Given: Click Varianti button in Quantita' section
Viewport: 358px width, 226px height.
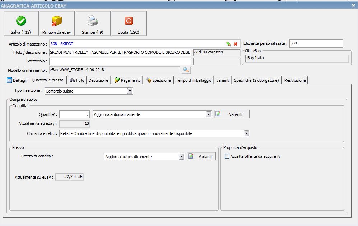Looking at the screenshot, I should tap(232, 114).
